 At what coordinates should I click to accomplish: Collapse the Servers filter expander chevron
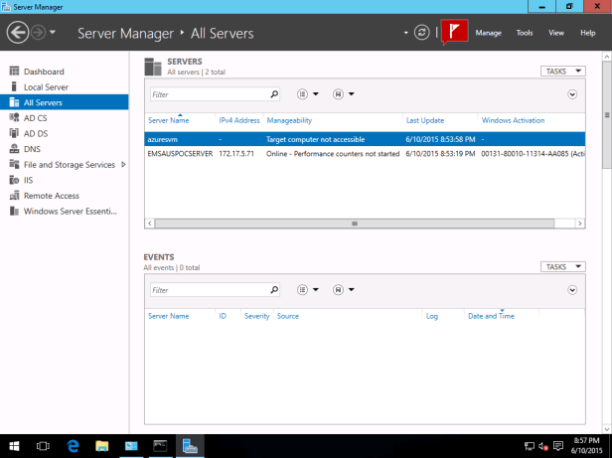tap(572, 94)
